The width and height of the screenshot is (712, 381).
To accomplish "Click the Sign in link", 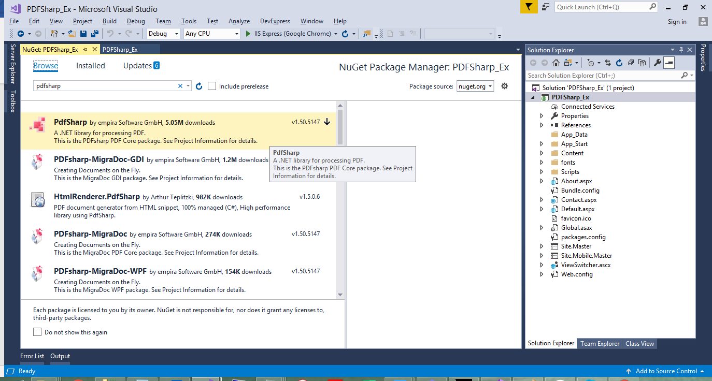I will point(677,22).
